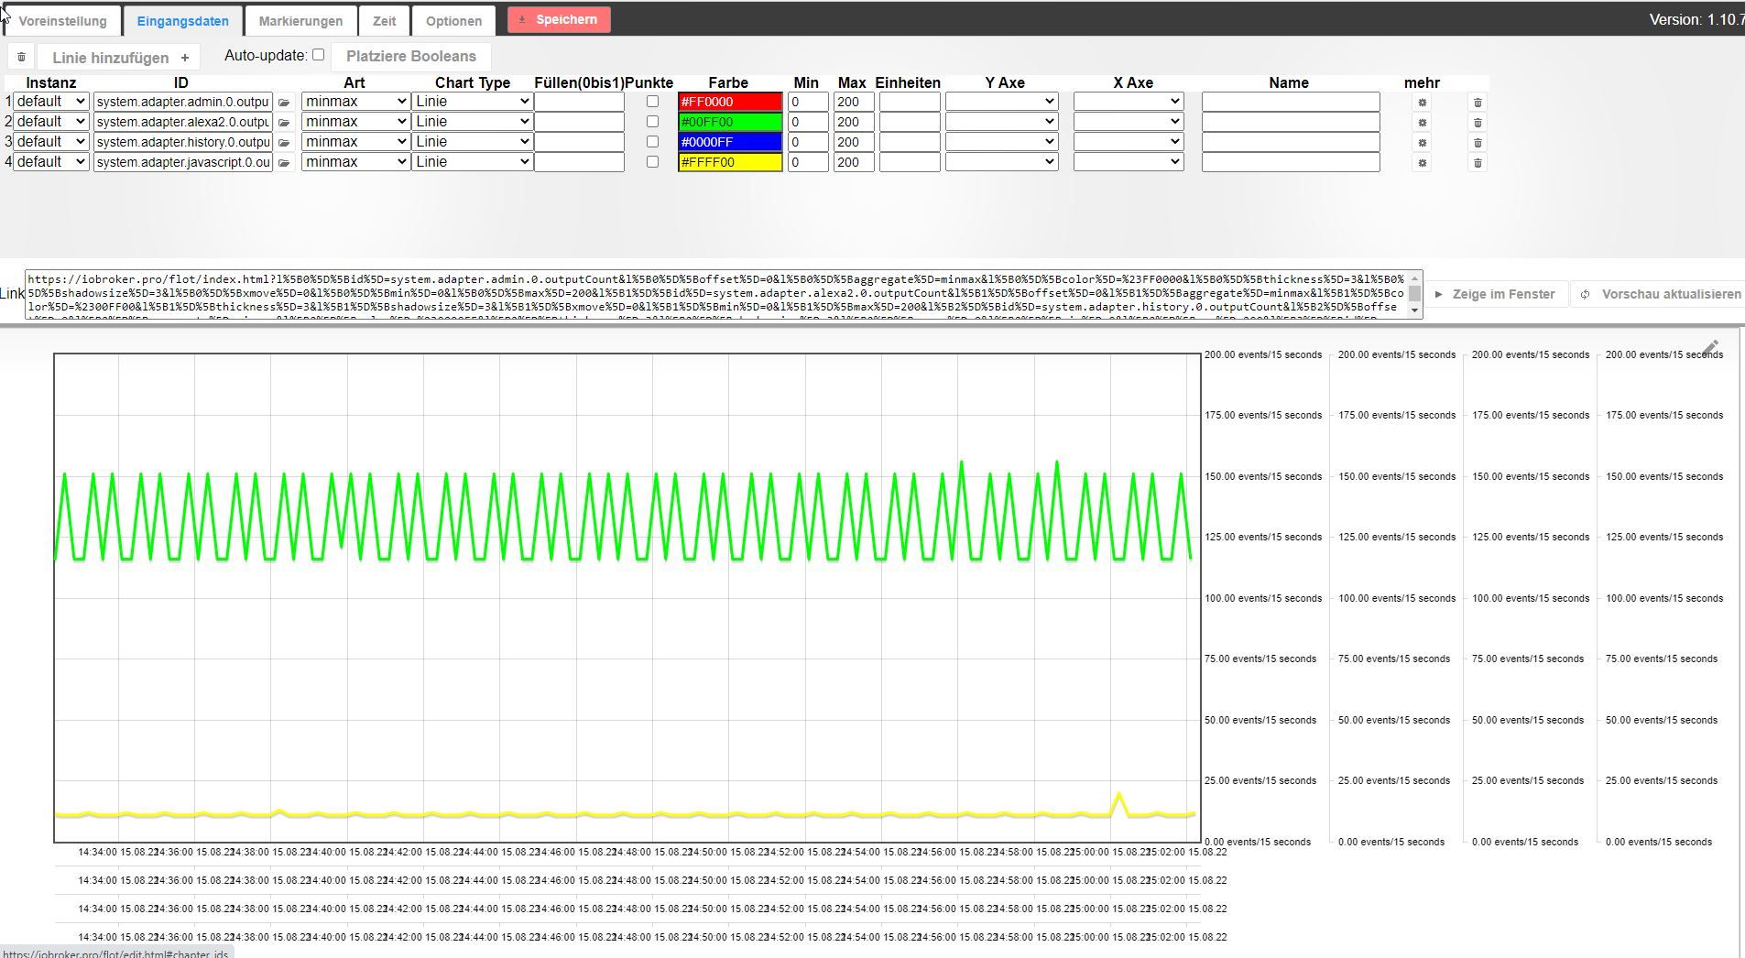Viewport: 1745px width, 958px height.
Task: Switch to the Zeit tab
Action: pos(384,21)
